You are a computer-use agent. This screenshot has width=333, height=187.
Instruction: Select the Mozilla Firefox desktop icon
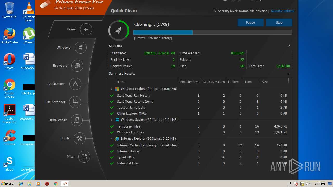click(x=9, y=36)
